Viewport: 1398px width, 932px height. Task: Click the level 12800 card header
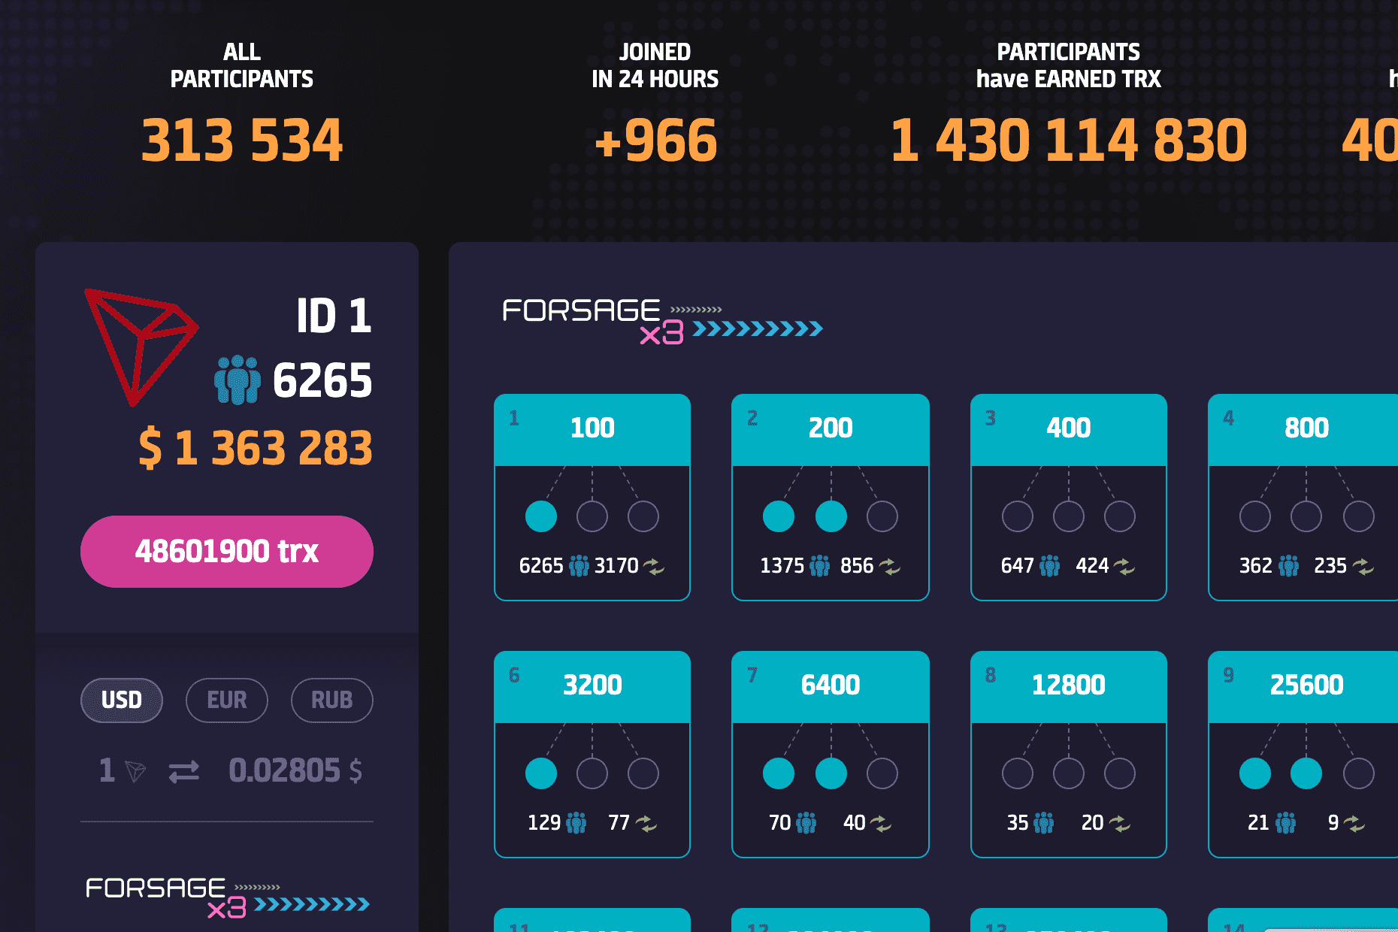tap(1067, 684)
